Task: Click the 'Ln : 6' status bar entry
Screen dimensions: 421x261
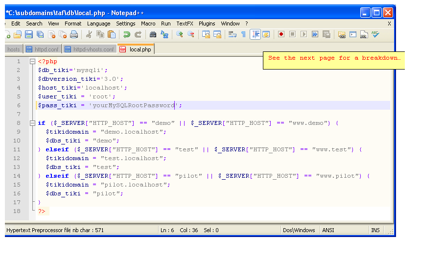Action: tap(167, 230)
